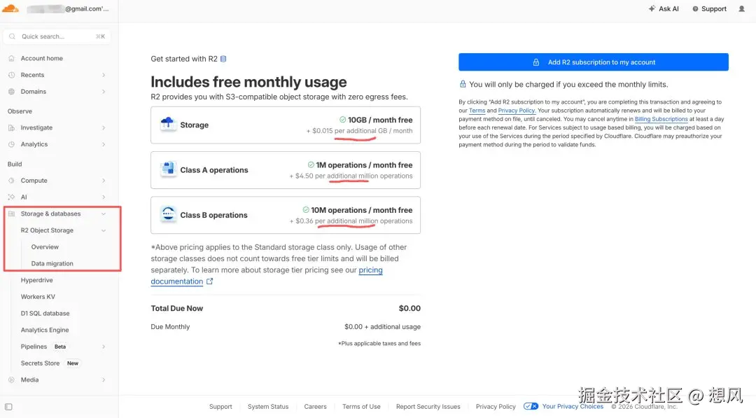Open Privacy Policy link in disclaimer
Viewport: 756px width, 418px height.
[517, 111]
